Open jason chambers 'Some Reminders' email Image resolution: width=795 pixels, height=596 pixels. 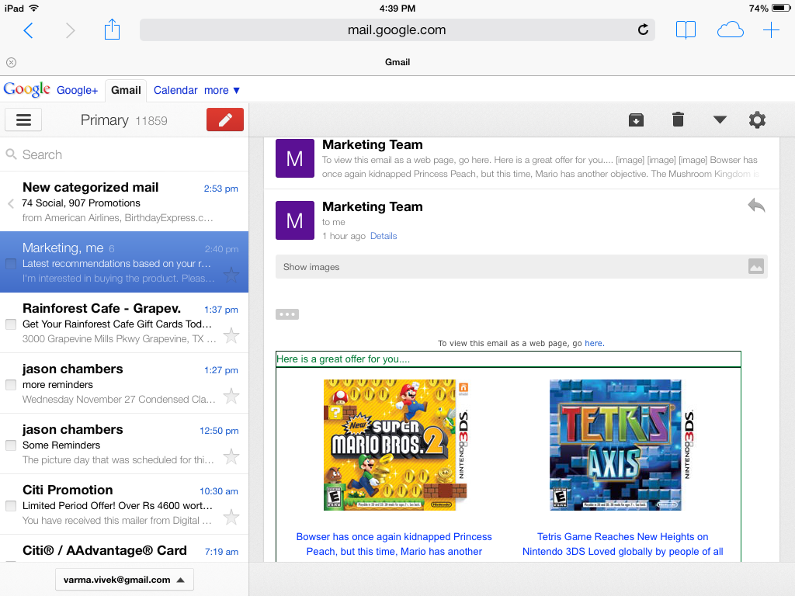tap(124, 444)
